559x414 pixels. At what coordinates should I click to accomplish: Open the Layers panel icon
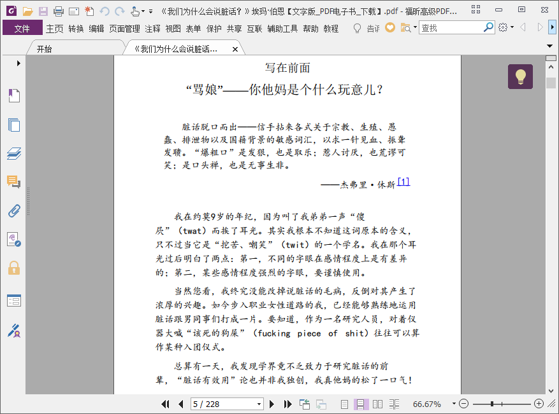point(14,154)
